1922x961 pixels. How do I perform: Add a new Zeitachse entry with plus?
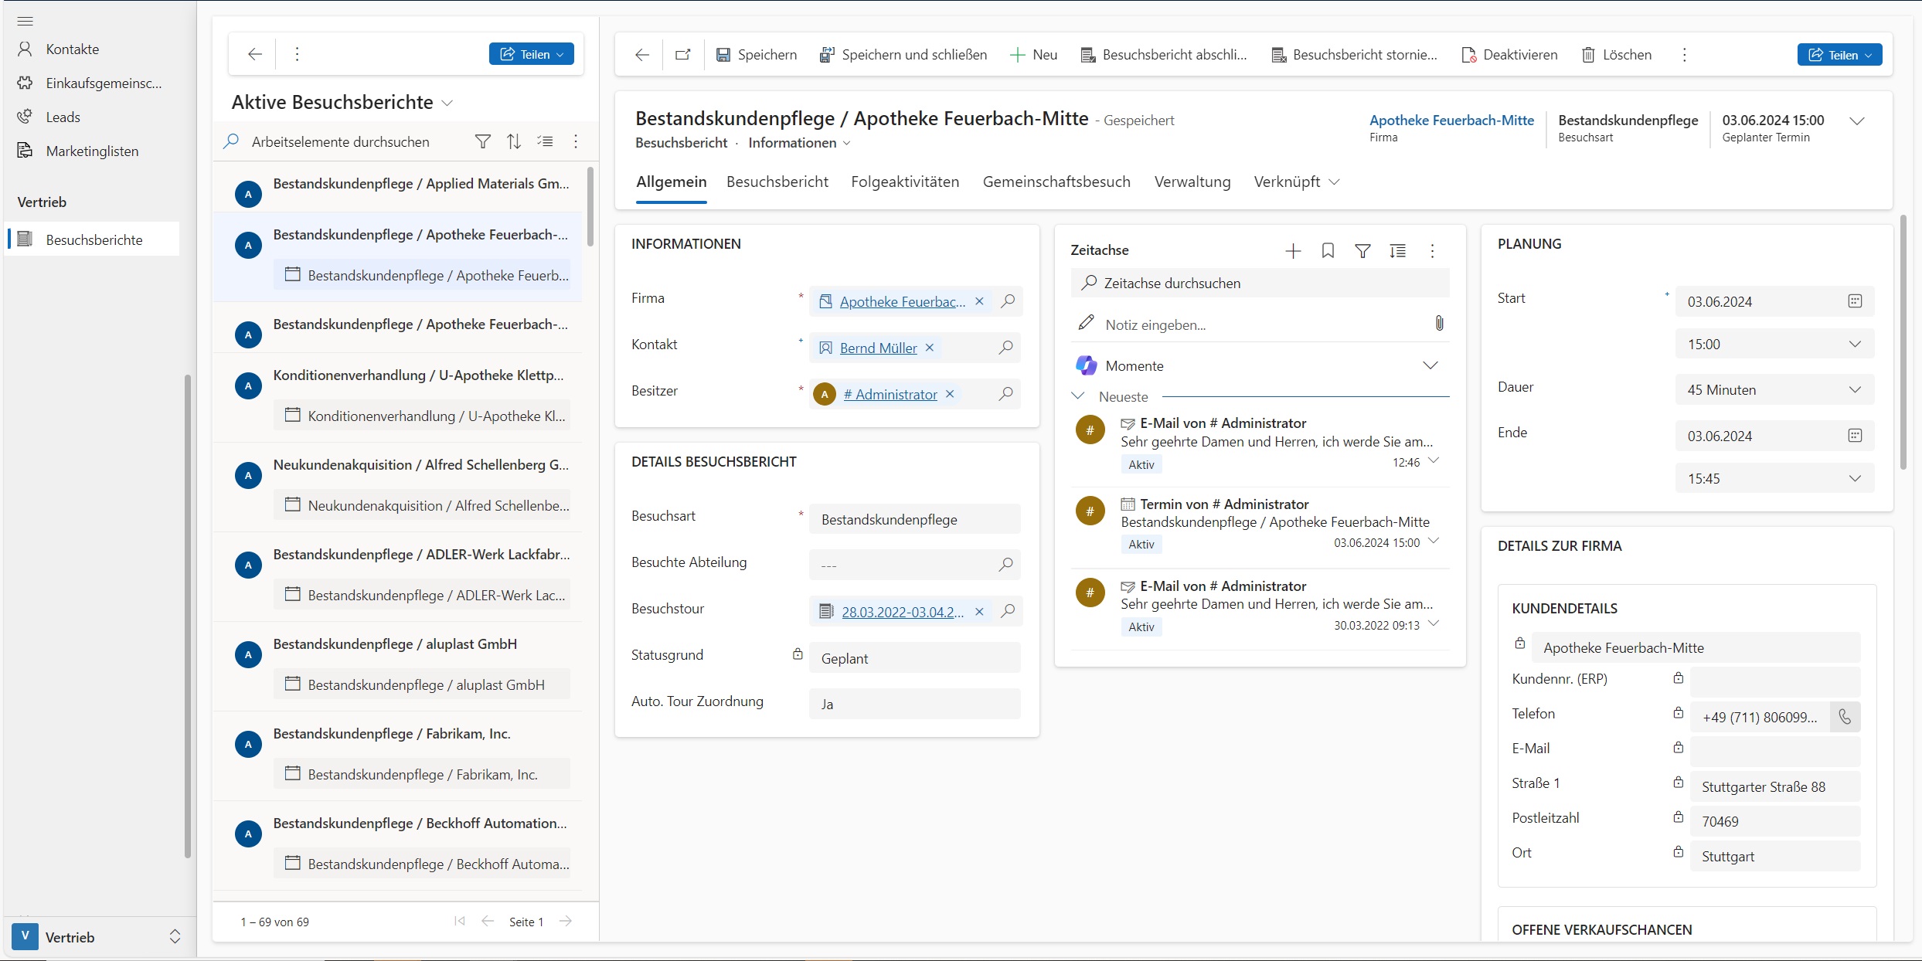point(1293,251)
